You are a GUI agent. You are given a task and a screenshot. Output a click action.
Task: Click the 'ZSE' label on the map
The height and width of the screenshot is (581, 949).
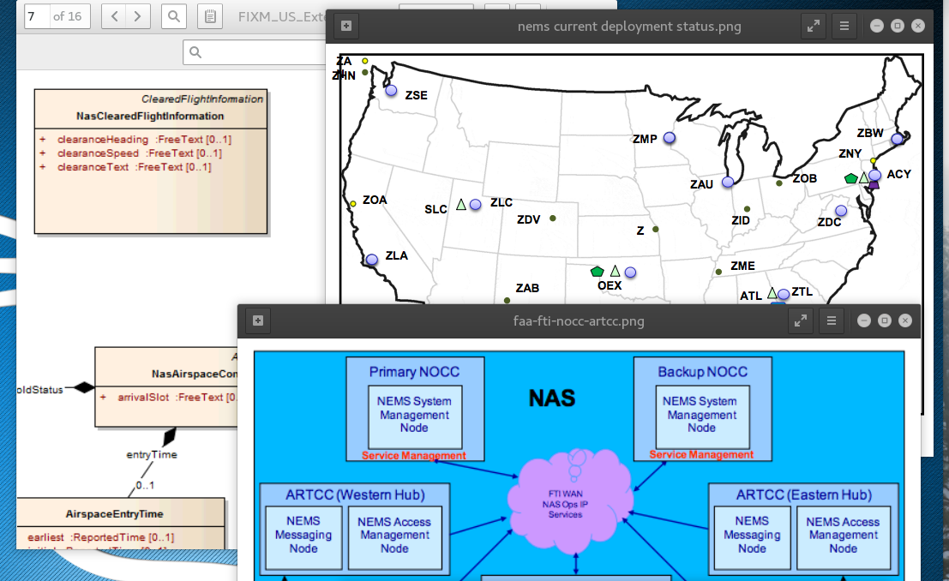(x=417, y=96)
